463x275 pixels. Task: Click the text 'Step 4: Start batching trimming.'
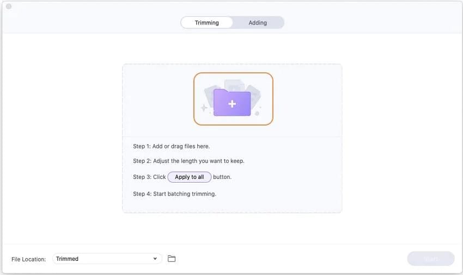point(174,193)
